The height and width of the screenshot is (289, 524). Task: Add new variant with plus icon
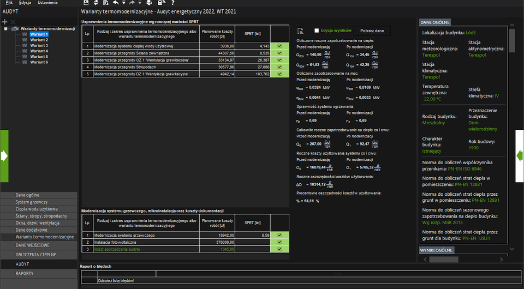click(5, 21)
